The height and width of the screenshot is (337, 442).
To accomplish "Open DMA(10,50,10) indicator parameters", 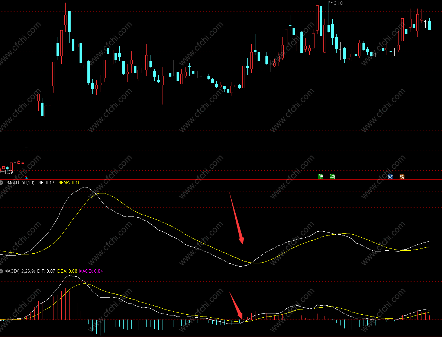I will (x=19, y=183).
